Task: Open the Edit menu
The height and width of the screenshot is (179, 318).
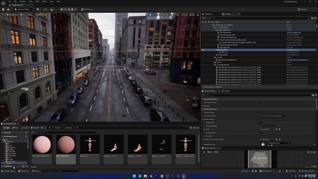Action: click(15, 1)
